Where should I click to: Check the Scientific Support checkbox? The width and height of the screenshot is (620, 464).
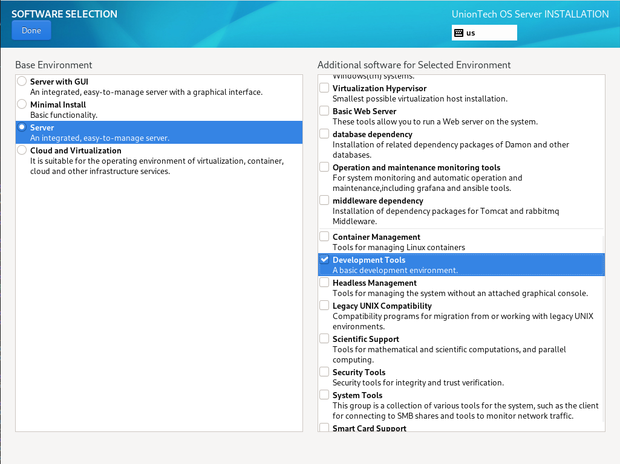pyautogui.click(x=324, y=338)
